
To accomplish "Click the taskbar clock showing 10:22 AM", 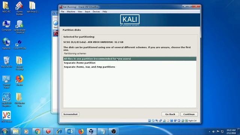I will (231, 132).
